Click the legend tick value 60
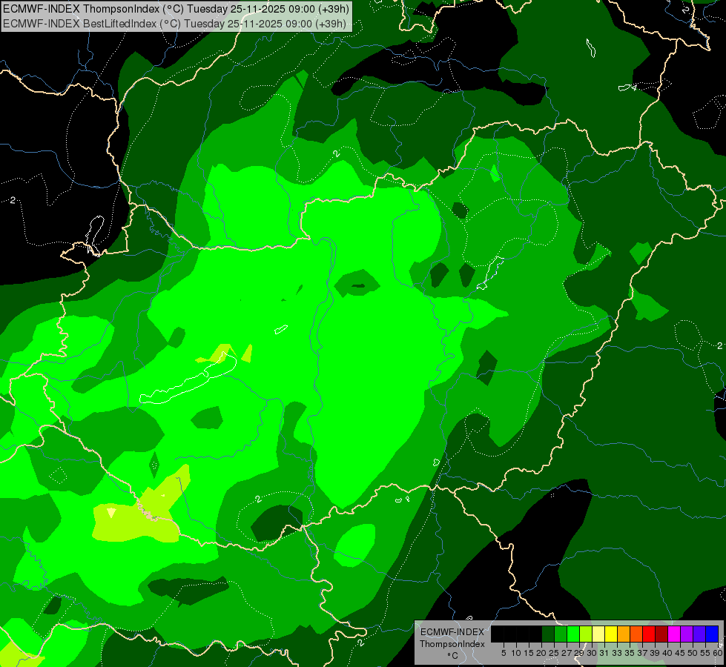726x667 pixels. [x=718, y=653]
